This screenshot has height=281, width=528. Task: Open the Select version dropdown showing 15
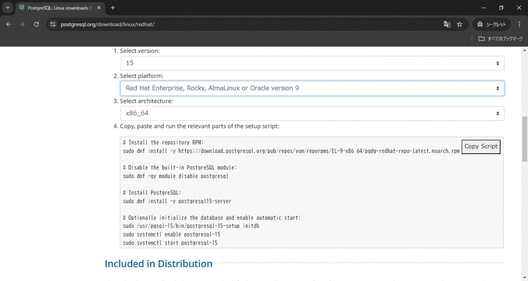pyautogui.click(x=312, y=63)
